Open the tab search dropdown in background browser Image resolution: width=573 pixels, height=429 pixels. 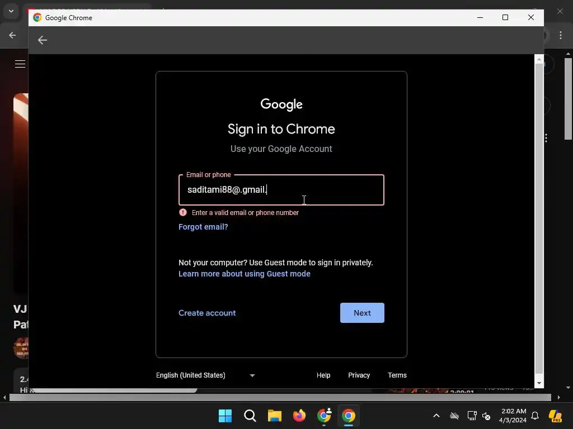(11, 11)
